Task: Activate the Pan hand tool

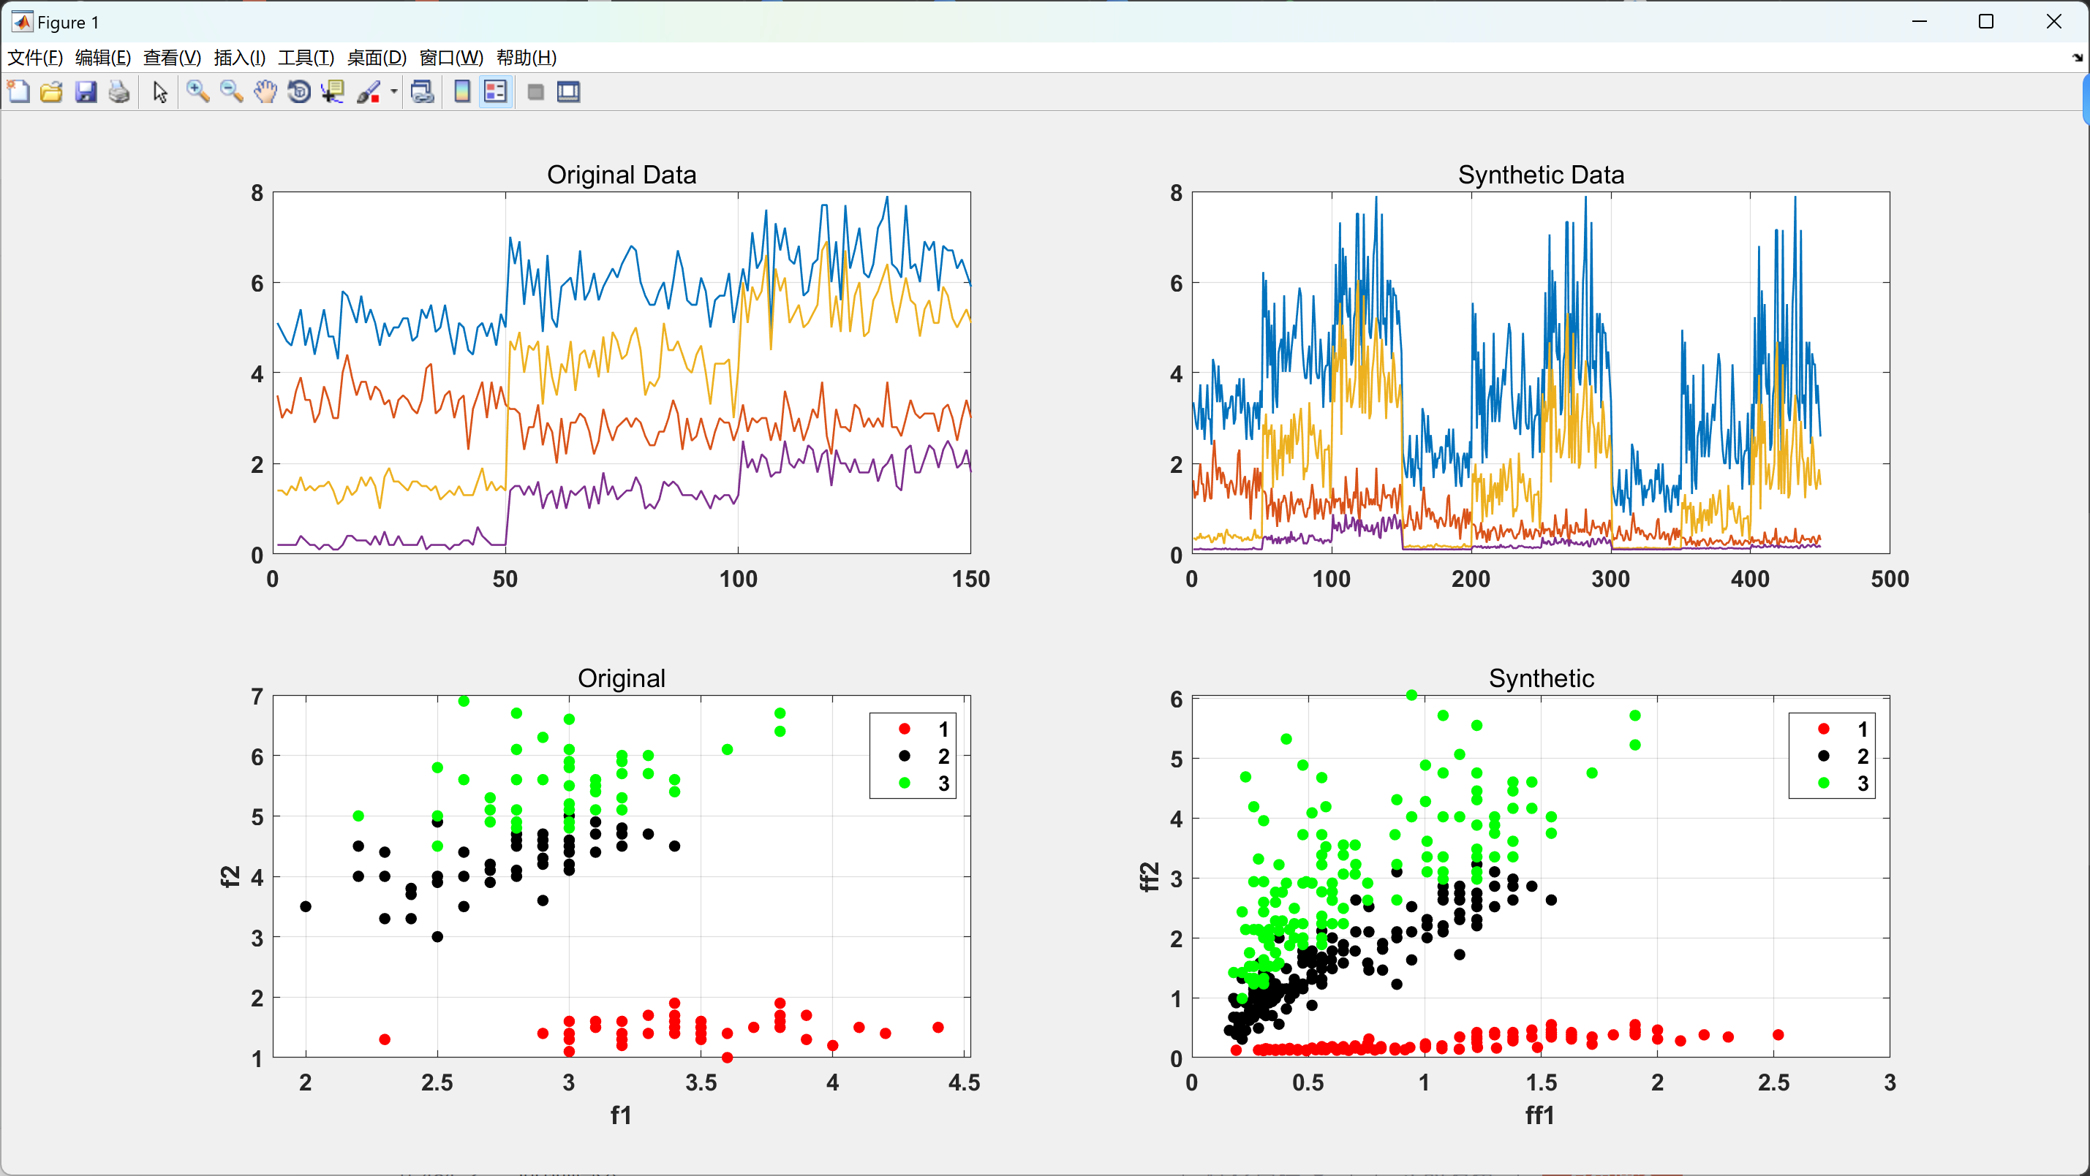Action: point(265,91)
